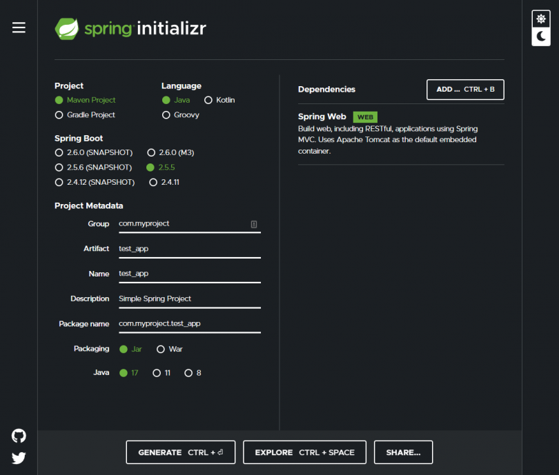The width and height of the screenshot is (559, 475).
Task: Click the icon inside the Group field
Action: click(253, 224)
